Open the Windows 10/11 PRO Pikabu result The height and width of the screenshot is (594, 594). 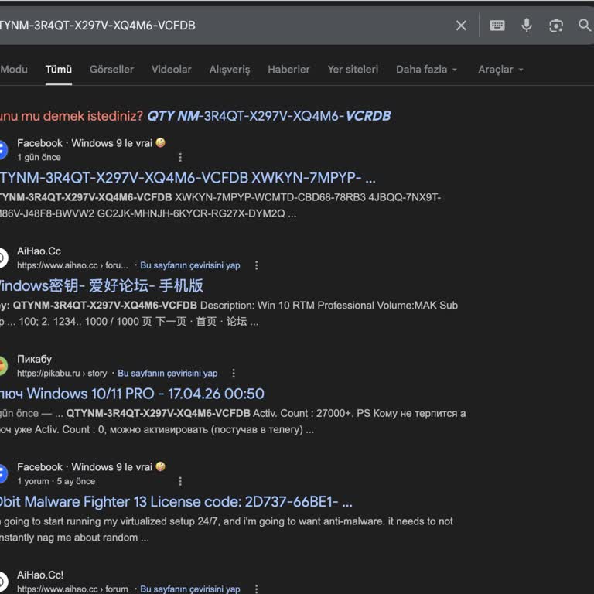pos(131,394)
